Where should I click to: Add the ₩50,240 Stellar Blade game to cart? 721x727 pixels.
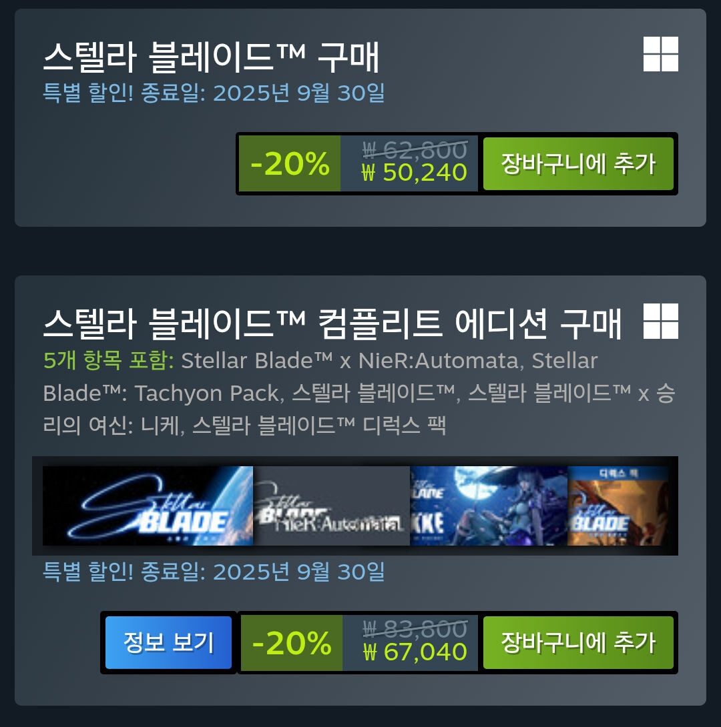(578, 163)
